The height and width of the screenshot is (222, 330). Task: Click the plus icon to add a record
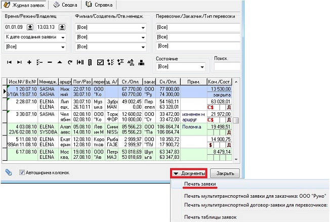point(29,62)
